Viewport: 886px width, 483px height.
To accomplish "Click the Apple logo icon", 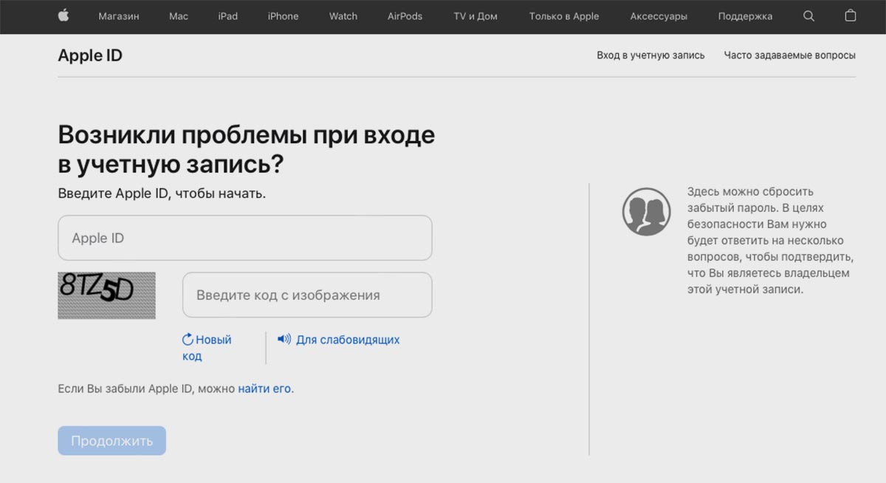I will click(x=63, y=16).
